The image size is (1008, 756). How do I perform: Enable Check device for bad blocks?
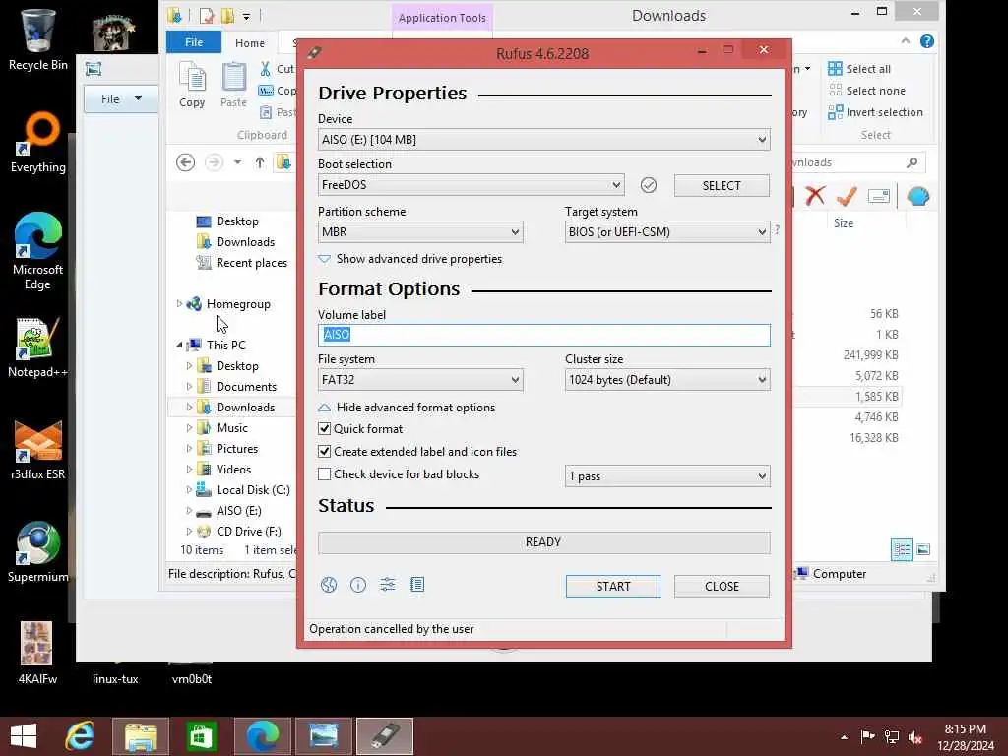[x=325, y=473]
